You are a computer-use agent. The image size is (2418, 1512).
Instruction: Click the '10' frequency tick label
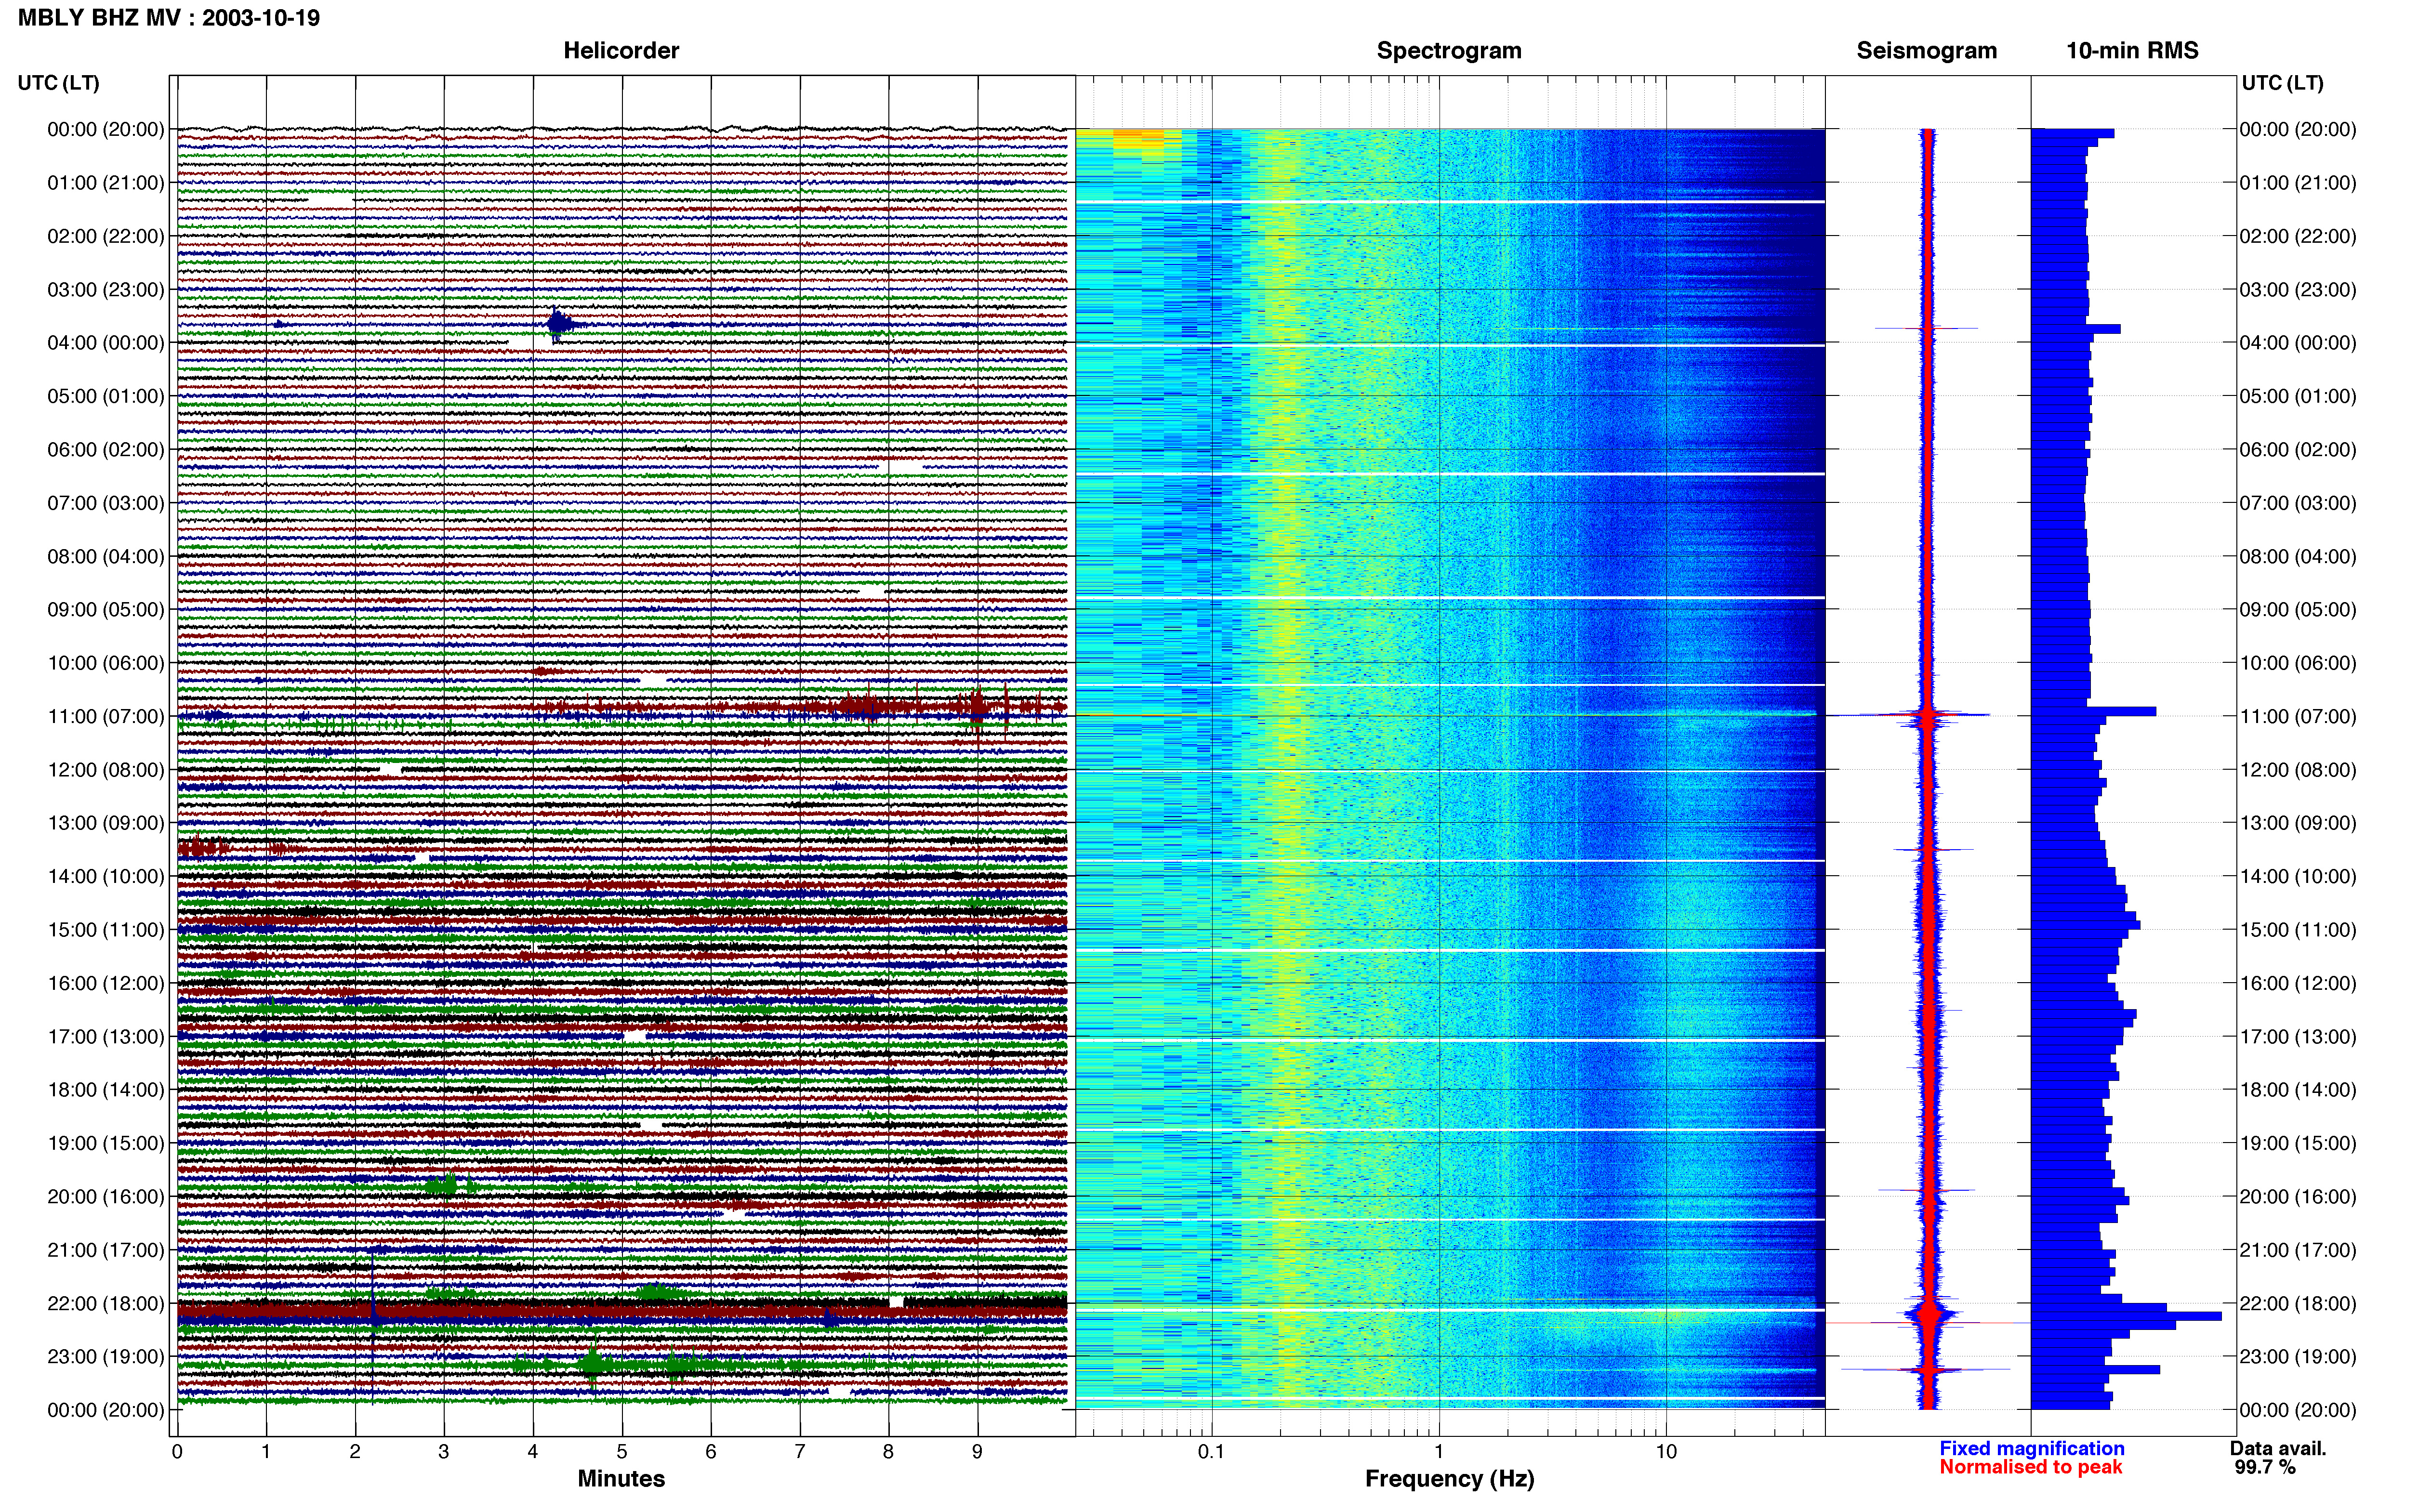[1666, 1452]
